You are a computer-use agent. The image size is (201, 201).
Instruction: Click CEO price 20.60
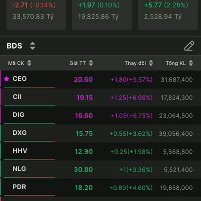[83, 79]
